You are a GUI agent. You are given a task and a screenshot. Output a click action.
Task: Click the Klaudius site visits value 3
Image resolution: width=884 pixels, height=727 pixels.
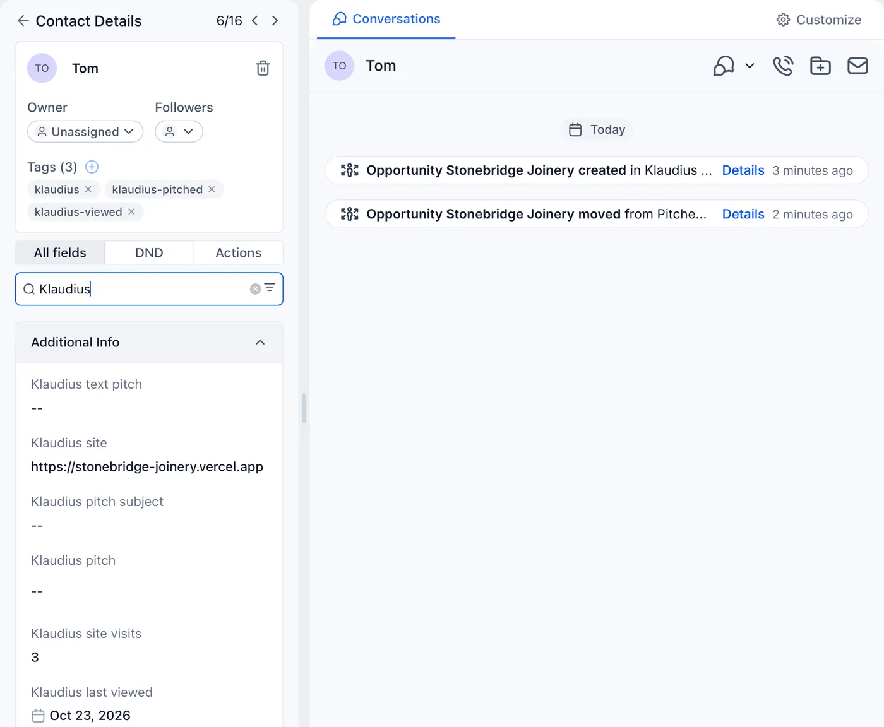35,657
